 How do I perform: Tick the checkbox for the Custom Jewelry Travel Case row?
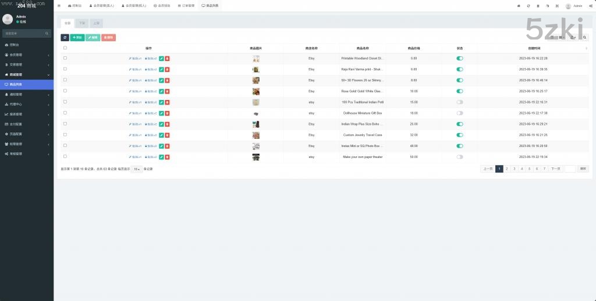click(x=65, y=135)
